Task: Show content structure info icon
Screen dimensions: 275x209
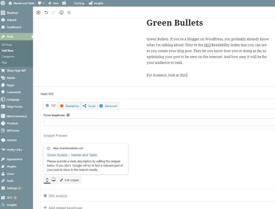Action: pos(61,12)
